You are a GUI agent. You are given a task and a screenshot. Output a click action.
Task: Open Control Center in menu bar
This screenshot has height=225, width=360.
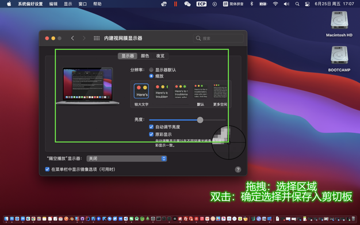[307, 4]
